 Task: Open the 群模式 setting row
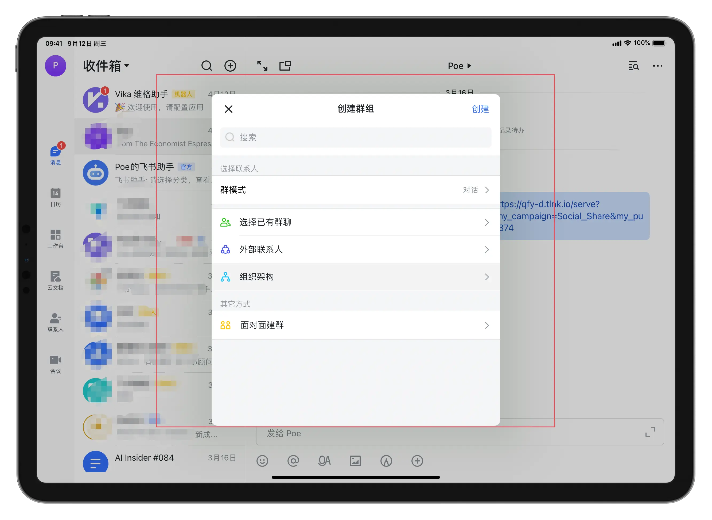click(355, 190)
